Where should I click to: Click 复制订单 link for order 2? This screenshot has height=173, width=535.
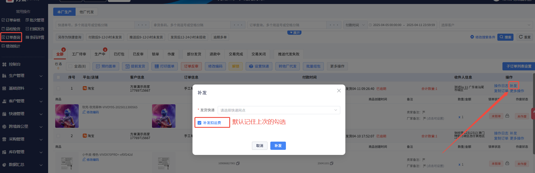(x=501, y=138)
